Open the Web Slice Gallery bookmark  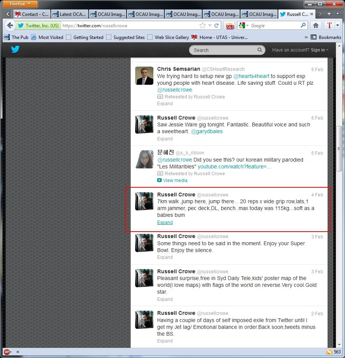pos(168,37)
